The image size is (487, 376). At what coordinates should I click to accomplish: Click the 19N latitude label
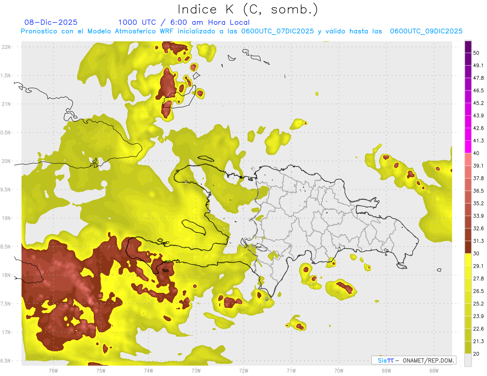click(x=6, y=218)
